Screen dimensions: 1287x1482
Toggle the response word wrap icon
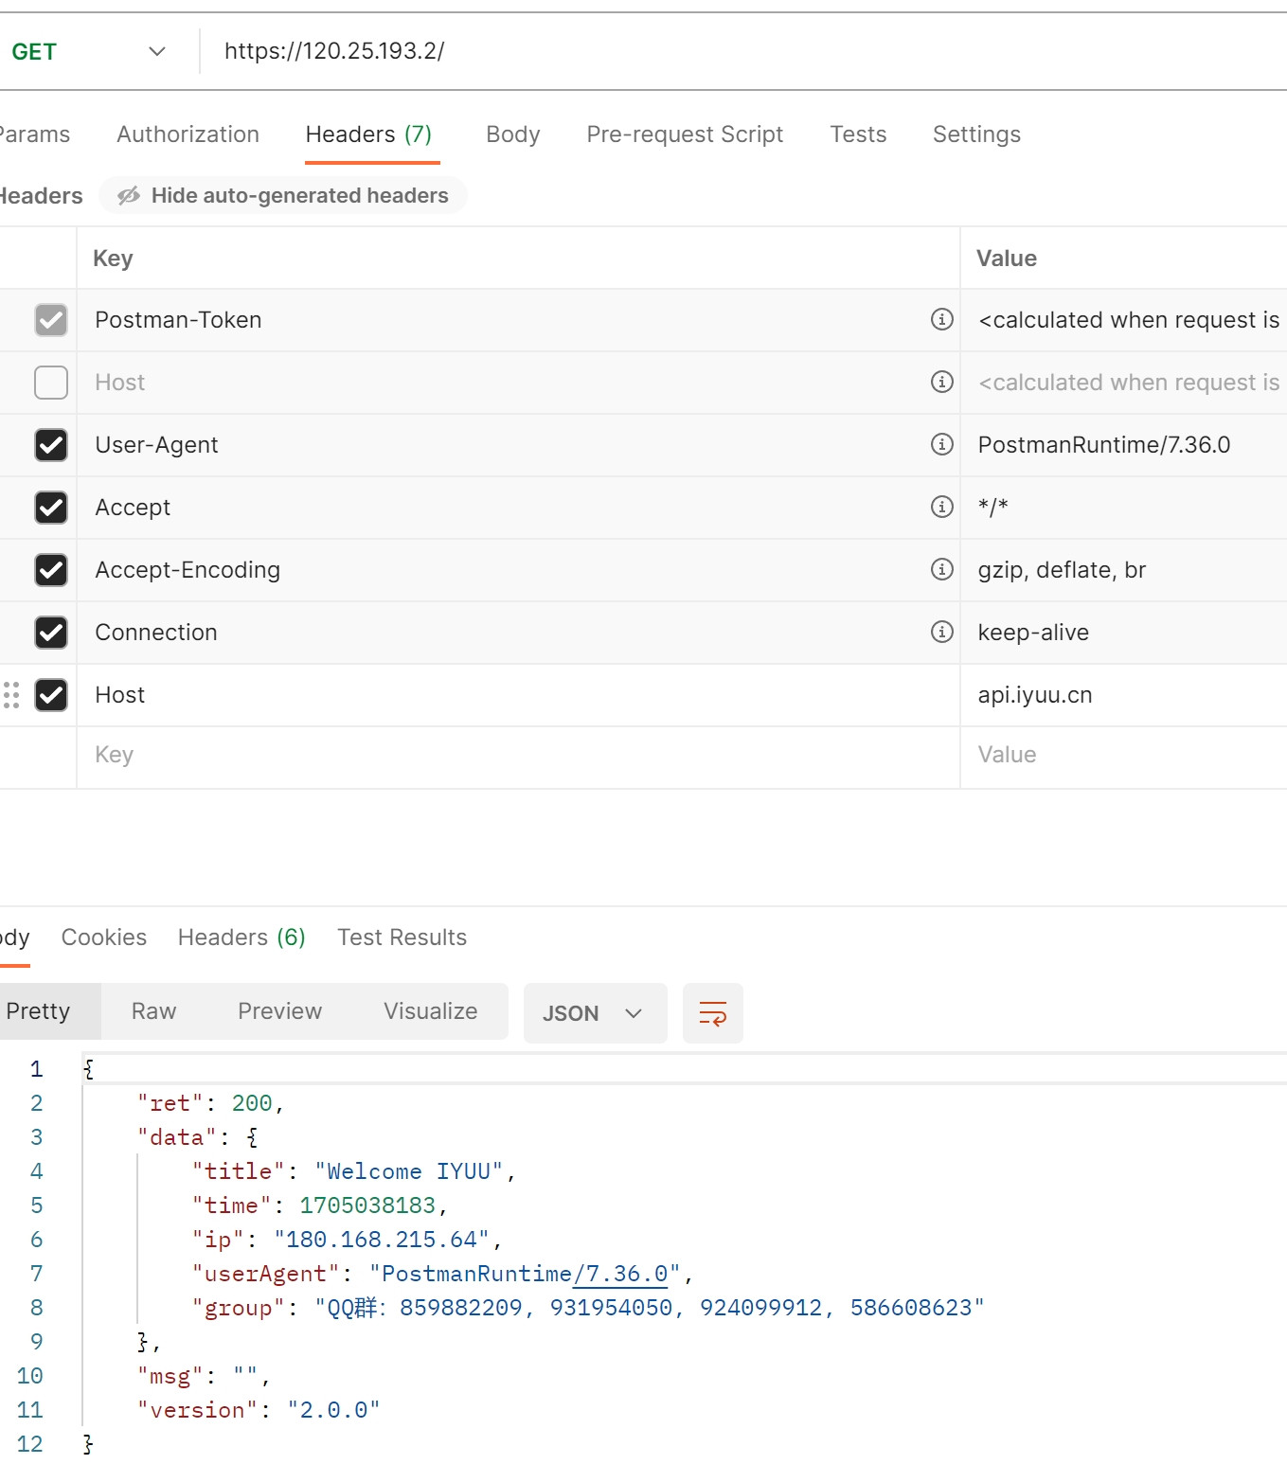coord(712,1013)
